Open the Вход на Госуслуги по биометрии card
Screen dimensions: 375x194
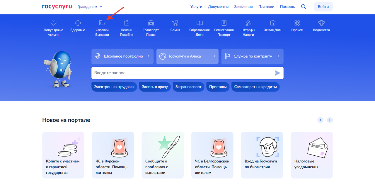coord(262,155)
